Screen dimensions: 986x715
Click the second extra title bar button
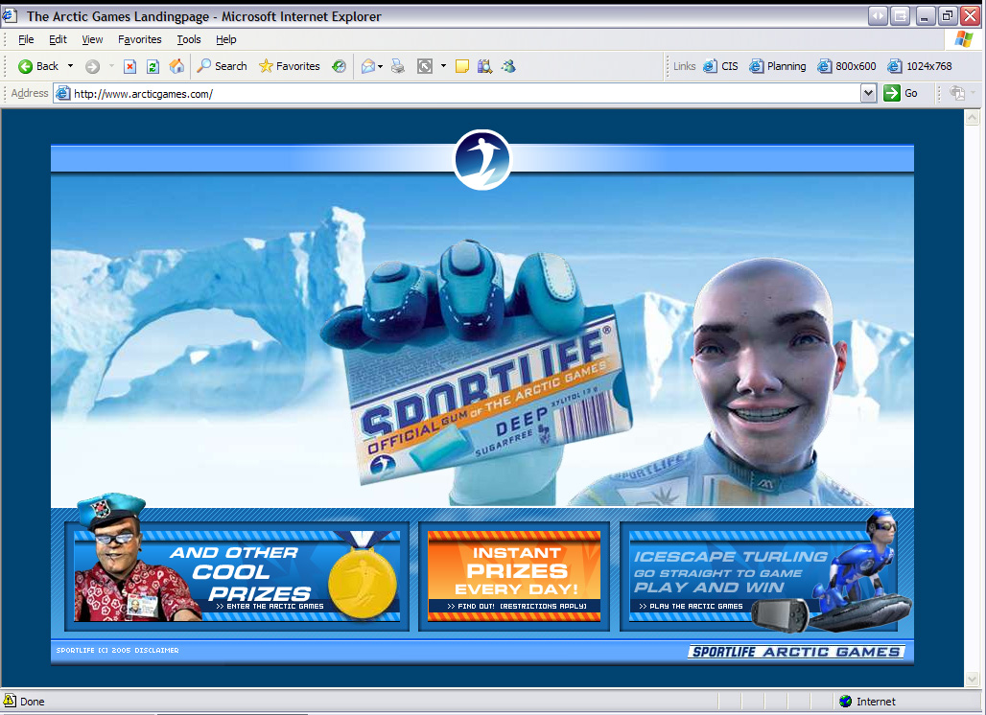901,16
